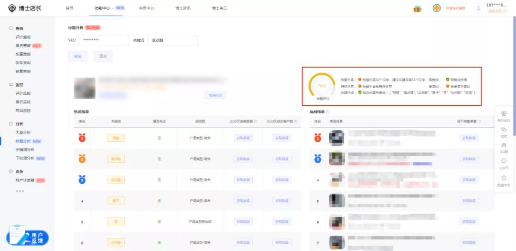516x251 pixels.
Task: Open the 微信 floating icon
Action: tap(504, 130)
